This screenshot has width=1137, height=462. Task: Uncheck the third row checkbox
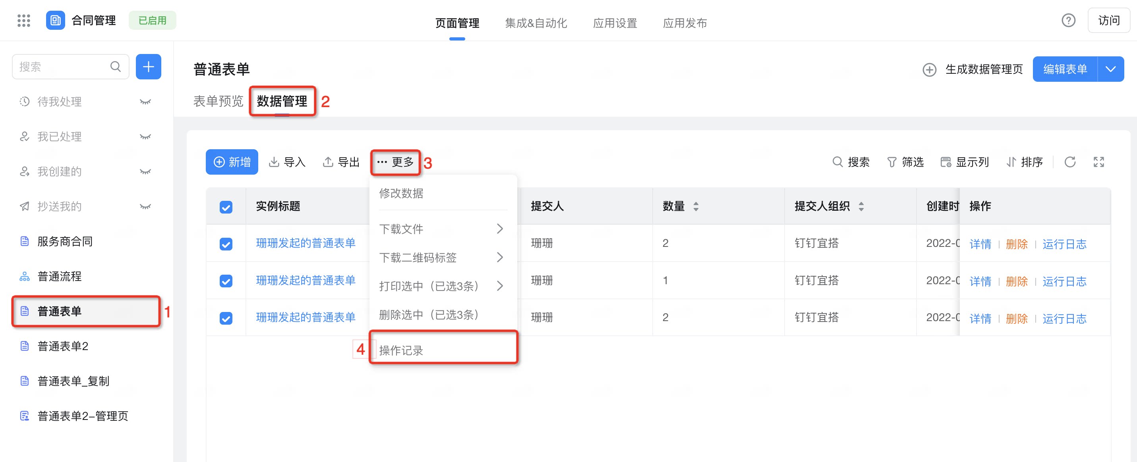click(226, 318)
